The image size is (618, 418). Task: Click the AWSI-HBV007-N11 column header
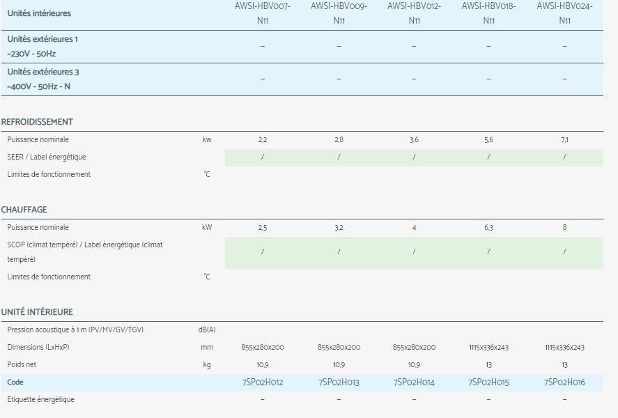click(x=262, y=13)
